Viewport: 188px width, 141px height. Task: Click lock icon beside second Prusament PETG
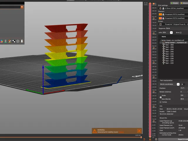pyautogui.click(x=163, y=18)
